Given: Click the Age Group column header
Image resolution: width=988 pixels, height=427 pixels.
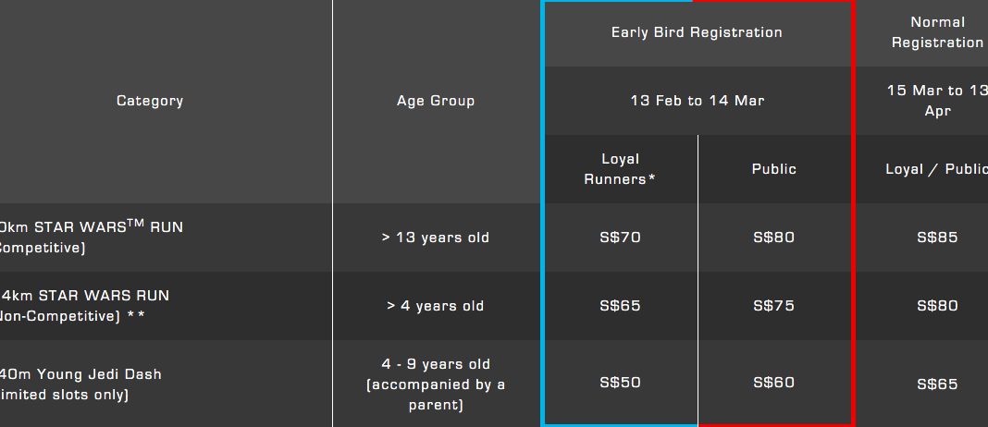Looking at the screenshot, I should (x=436, y=101).
